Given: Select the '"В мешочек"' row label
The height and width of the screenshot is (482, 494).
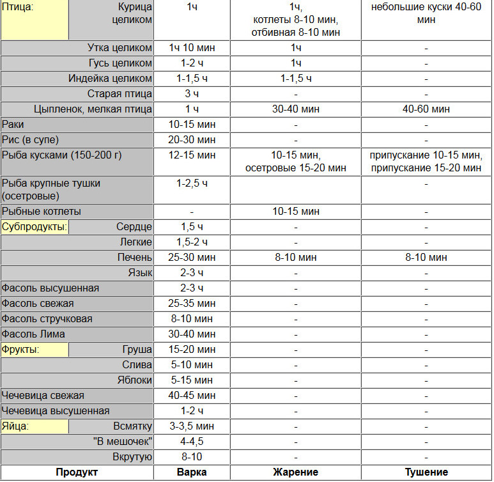Looking at the screenshot, I should click(x=77, y=442).
